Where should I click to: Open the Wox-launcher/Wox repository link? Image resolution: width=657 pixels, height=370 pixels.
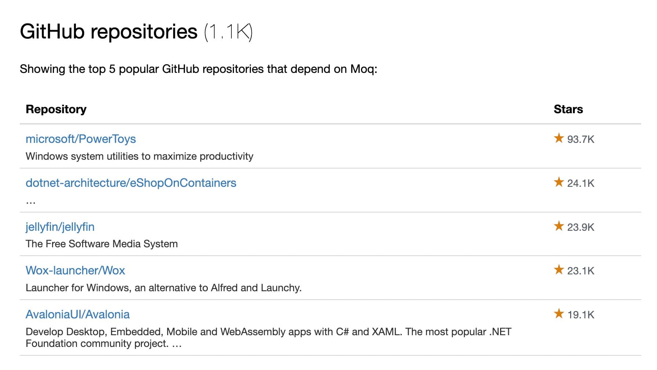click(75, 270)
